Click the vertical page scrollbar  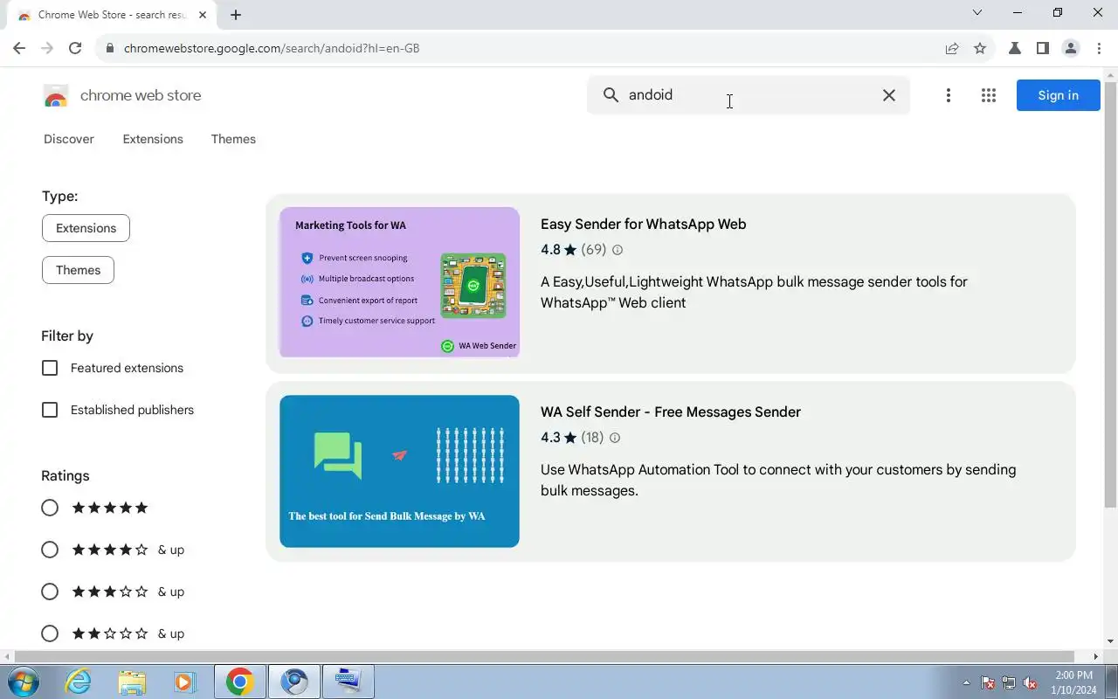tap(1110, 294)
